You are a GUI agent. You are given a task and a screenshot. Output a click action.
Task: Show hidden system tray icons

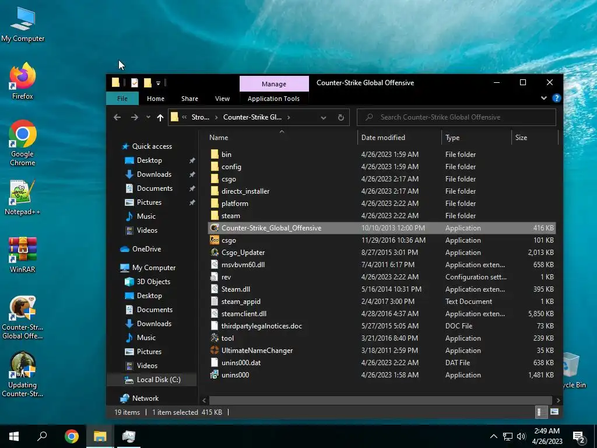[493, 436]
